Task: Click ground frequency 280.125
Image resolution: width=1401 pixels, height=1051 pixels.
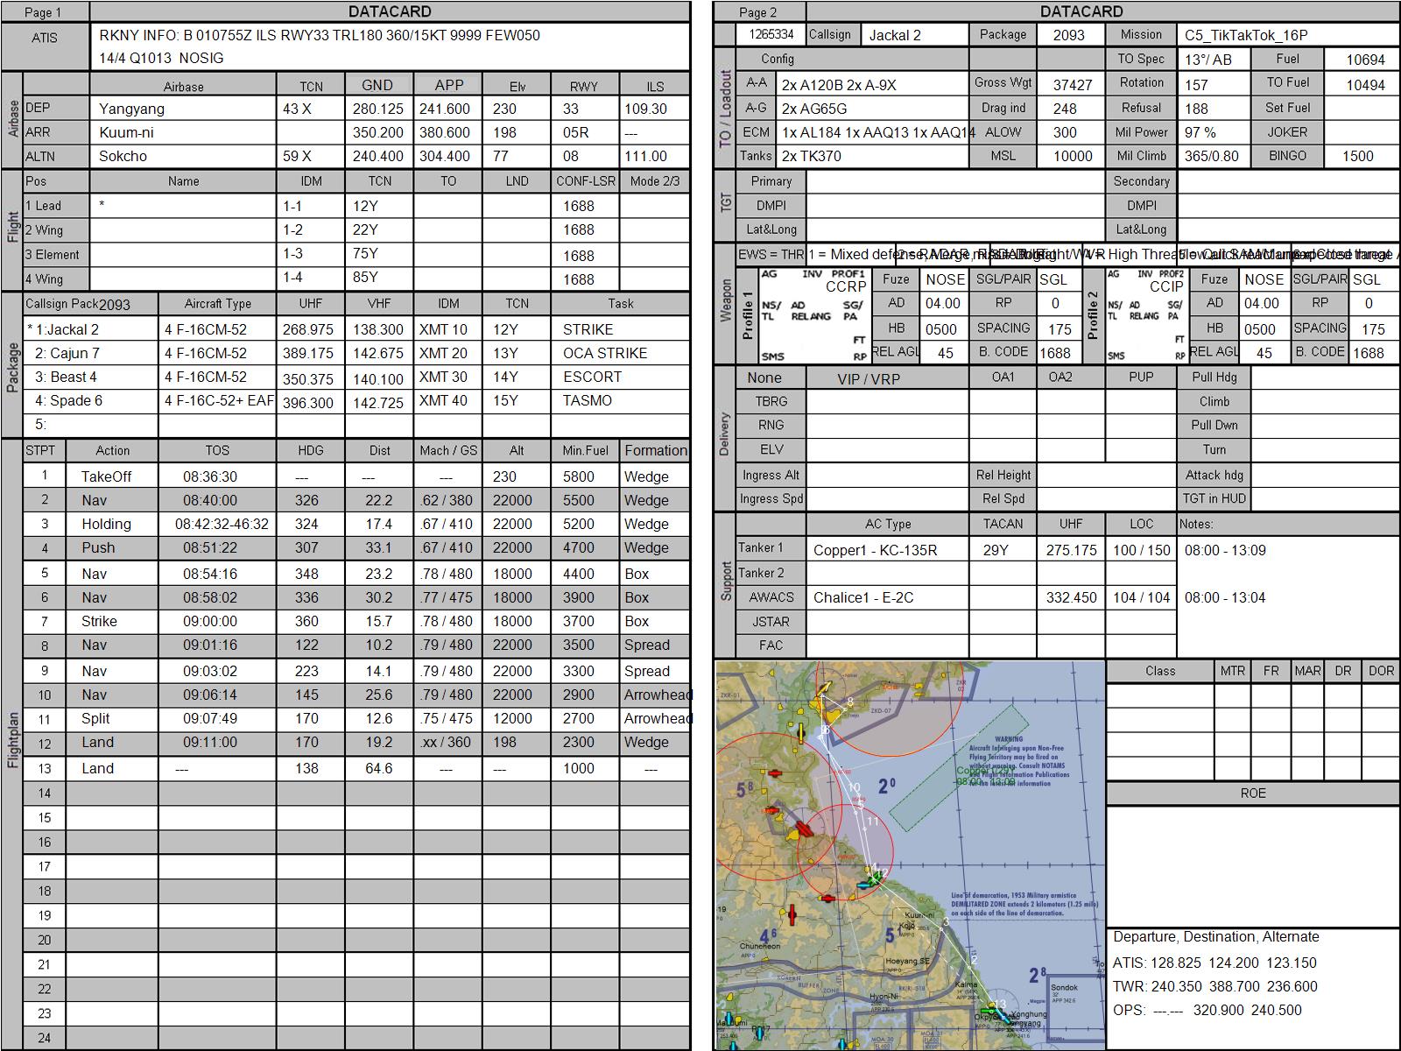Action: coord(378,109)
